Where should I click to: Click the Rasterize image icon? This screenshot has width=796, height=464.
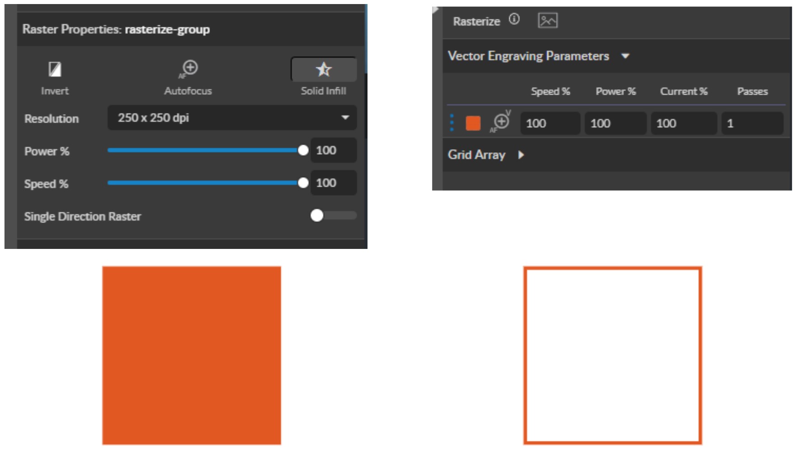(x=547, y=21)
